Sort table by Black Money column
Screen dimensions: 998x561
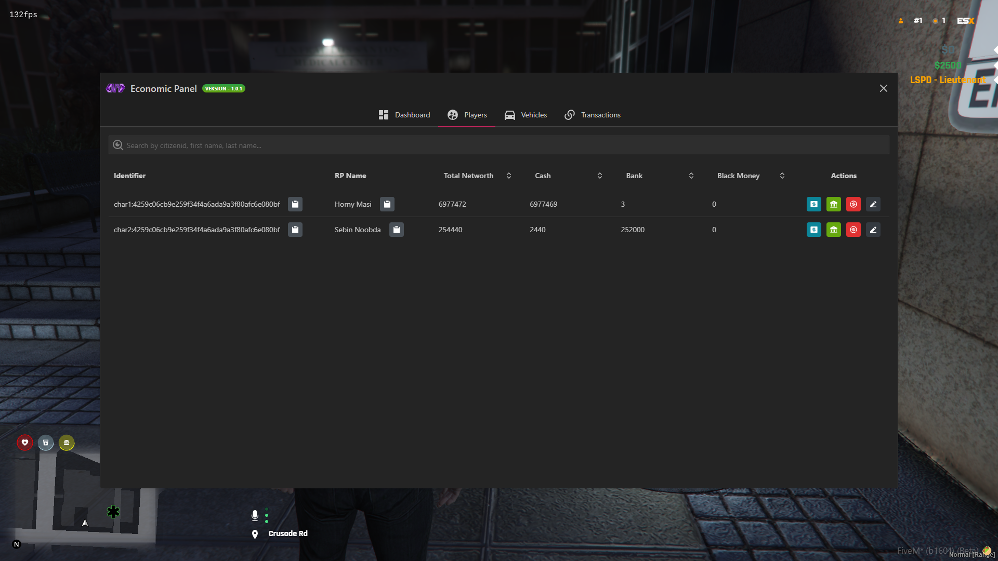coord(782,176)
